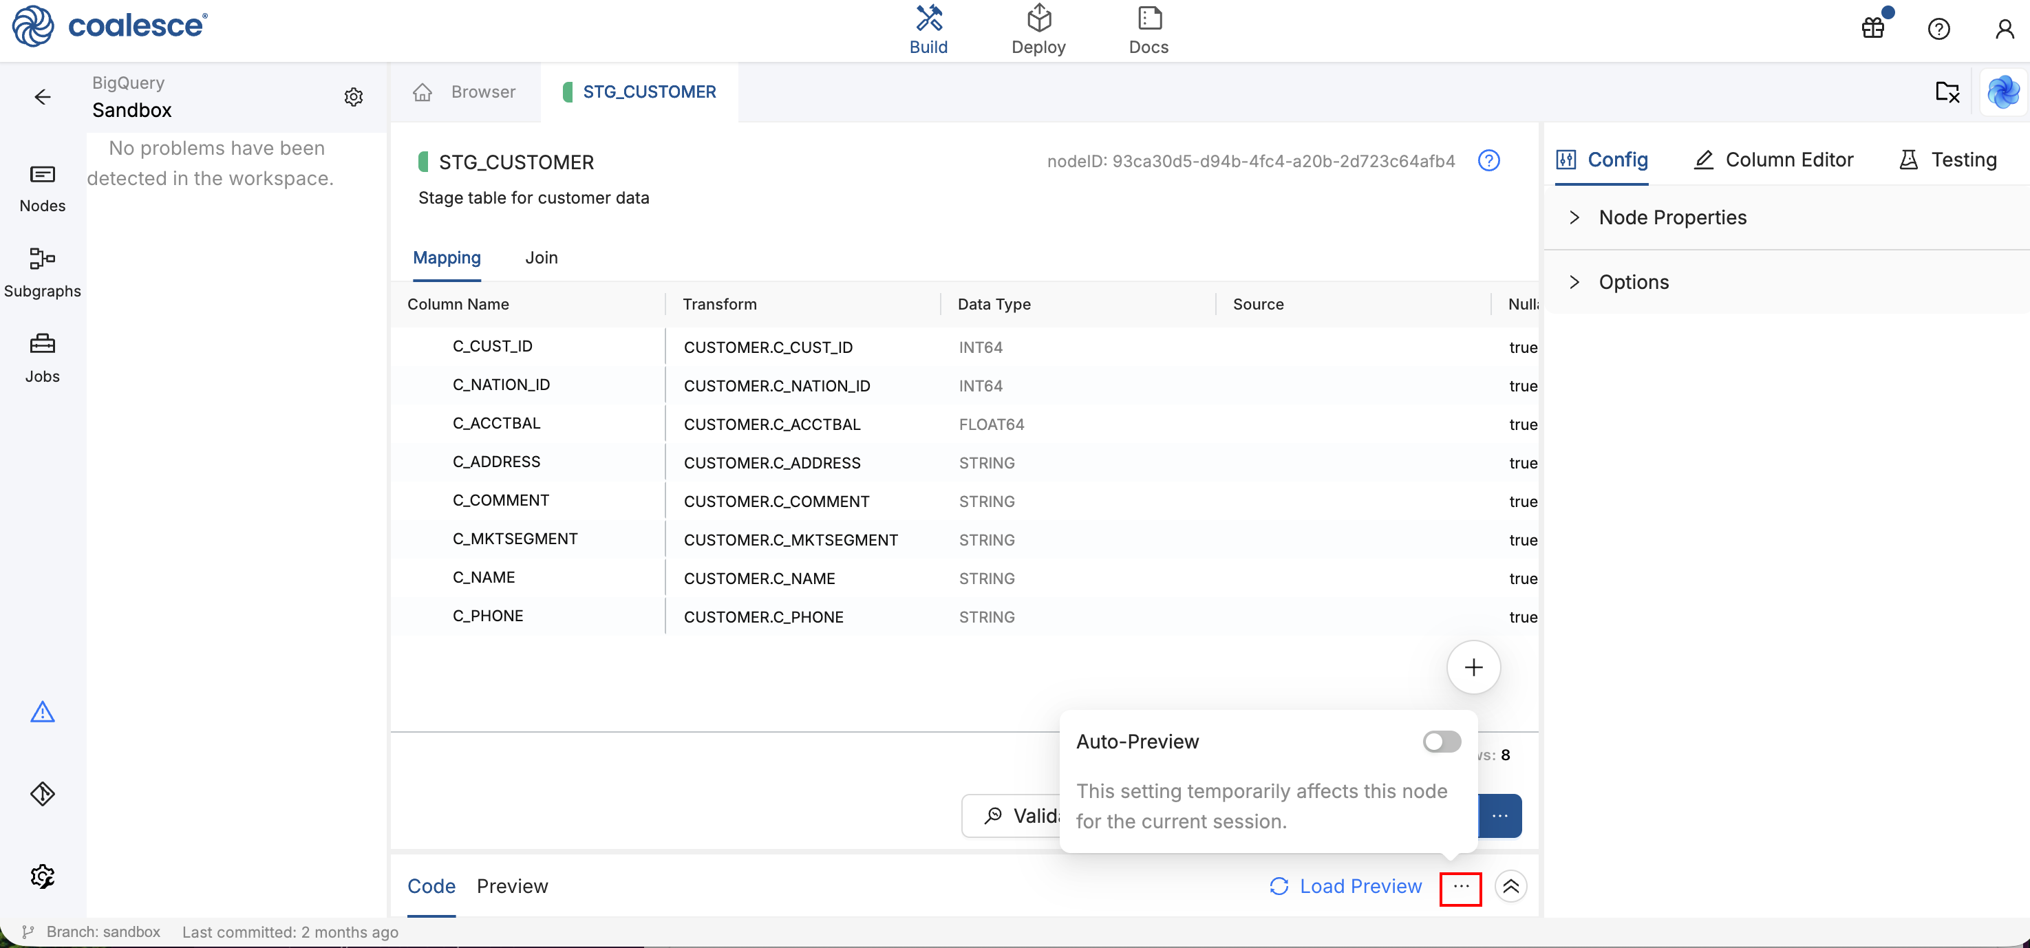Open the Subgraphs panel
Screen dimensions: 2030x948
click(43, 271)
